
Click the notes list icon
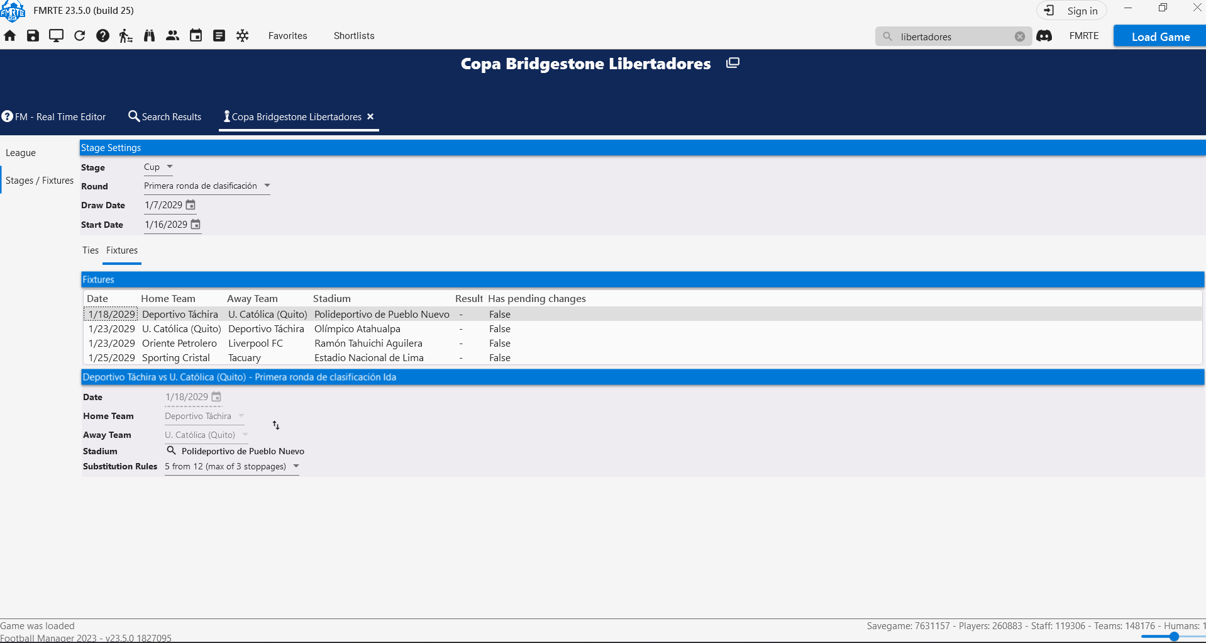click(x=219, y=36)
